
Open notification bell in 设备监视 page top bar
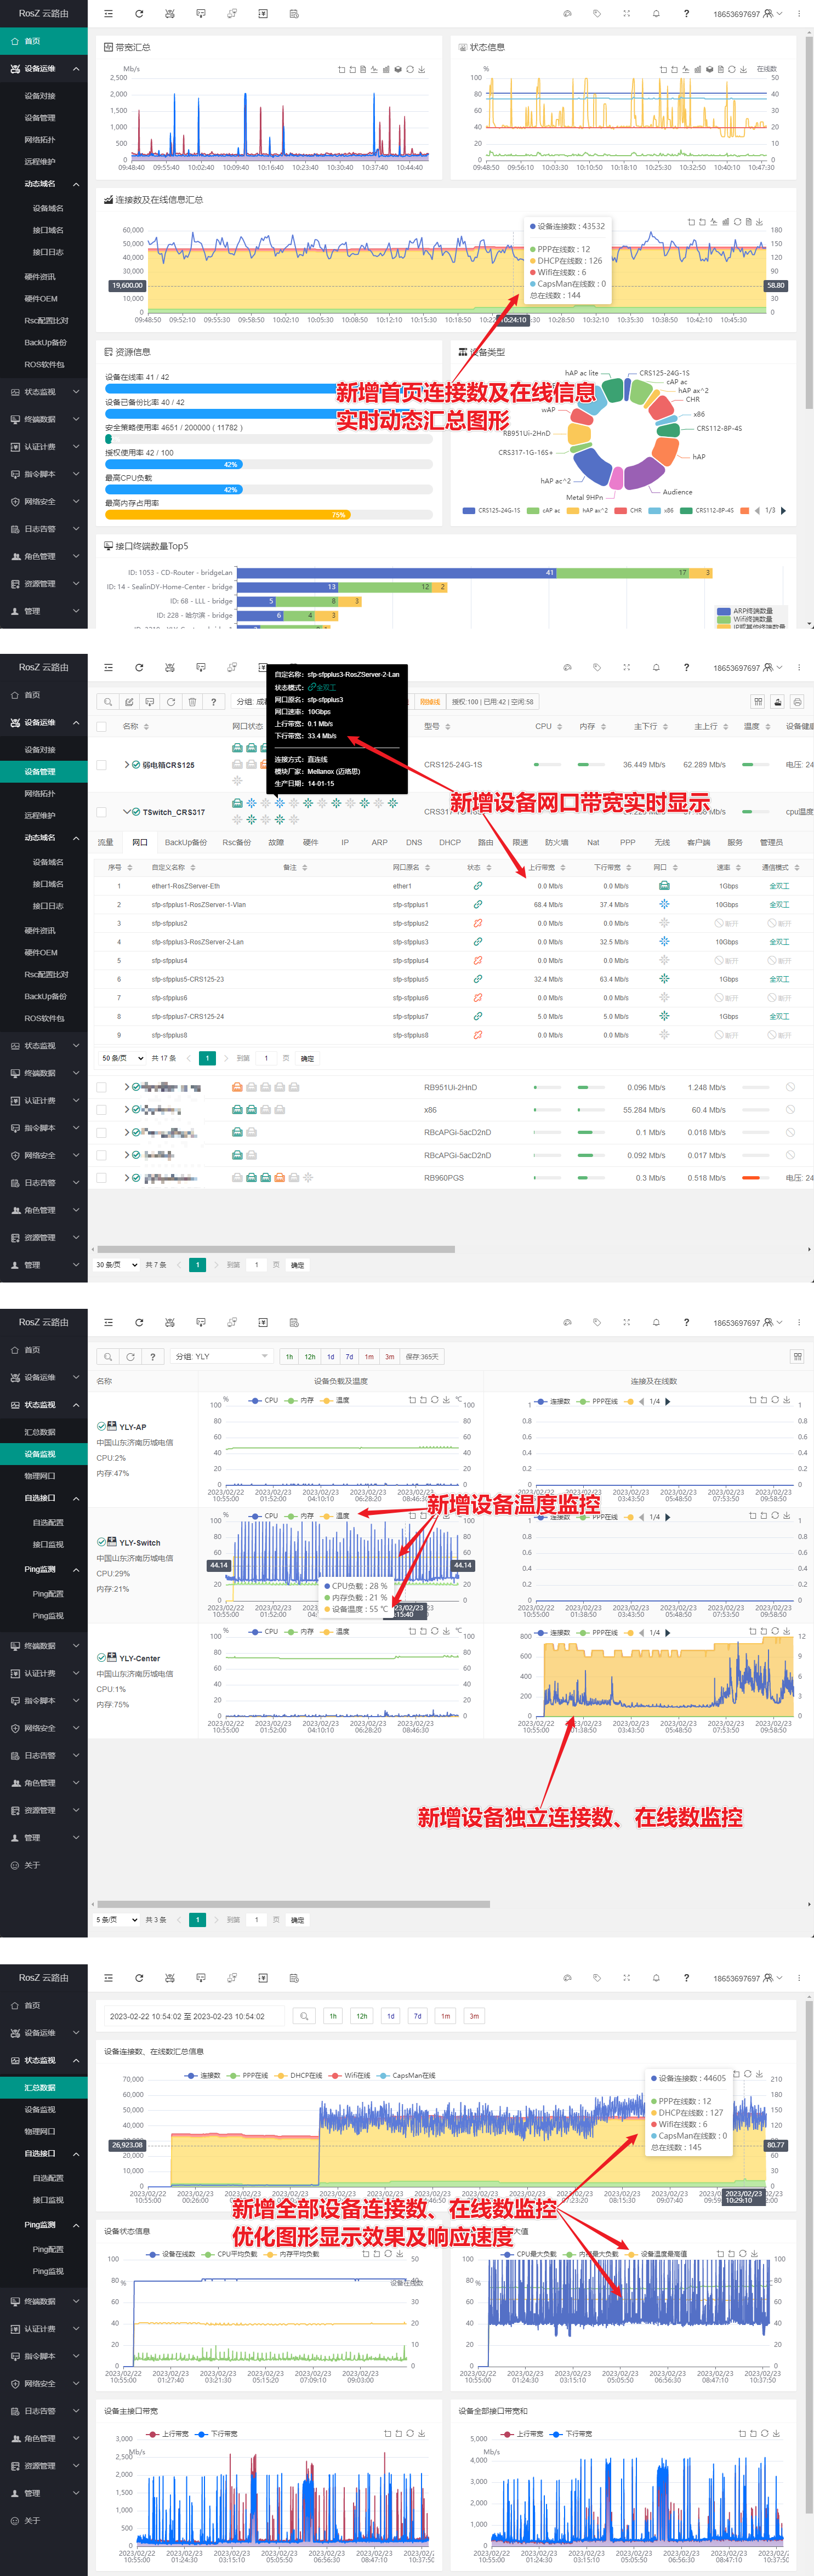(656, 1322)
